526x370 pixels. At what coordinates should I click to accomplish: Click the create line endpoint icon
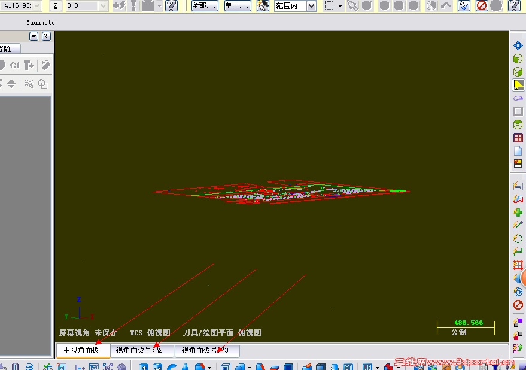click(x=518, y=225)
